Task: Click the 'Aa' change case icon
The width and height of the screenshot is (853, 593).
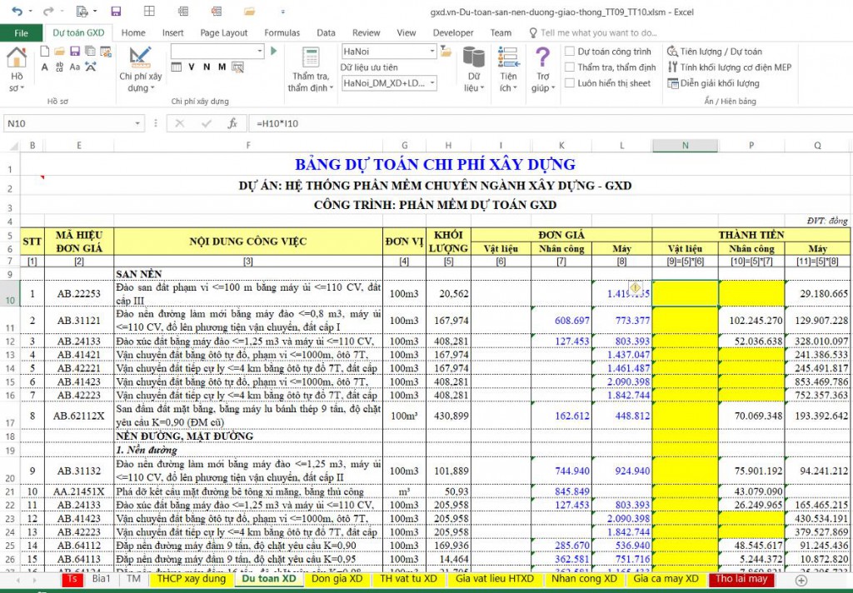Action: 75,67
